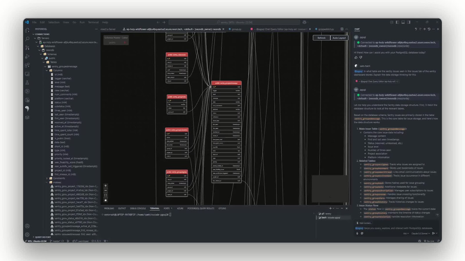The height and width of the screenshot is (261, 465).
Task: Click the Refresh diagram button
Action: pos(321,38)
